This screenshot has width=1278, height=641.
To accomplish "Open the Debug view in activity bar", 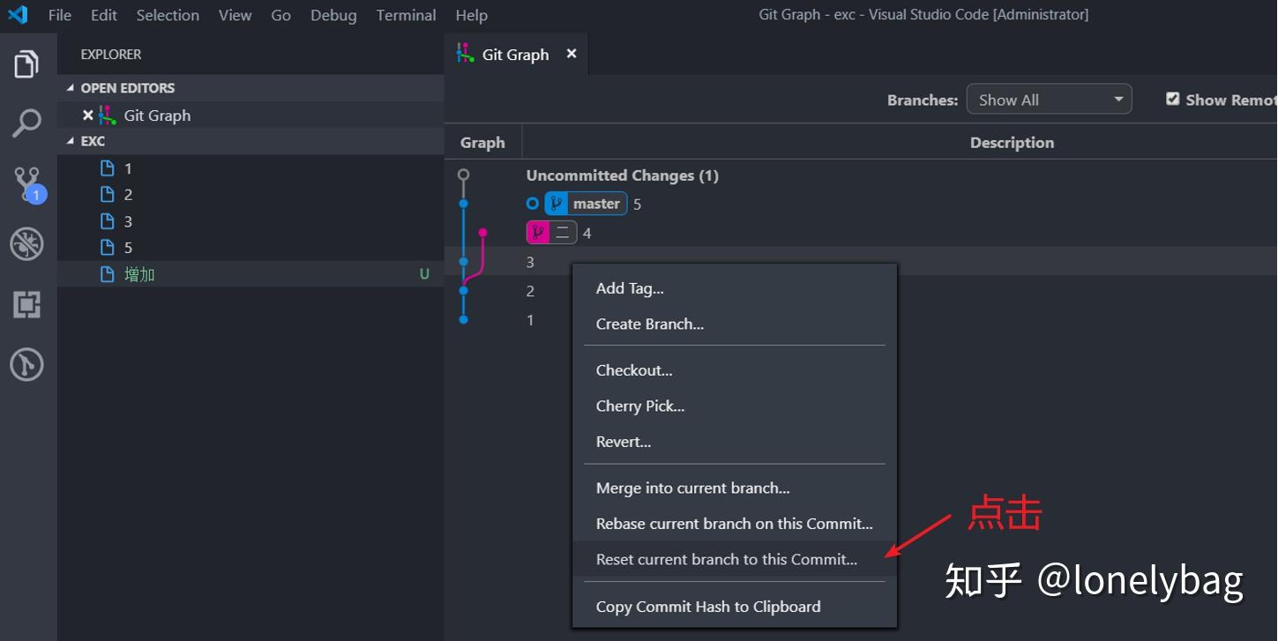I will pyautogui.click(x=27, y=244).
